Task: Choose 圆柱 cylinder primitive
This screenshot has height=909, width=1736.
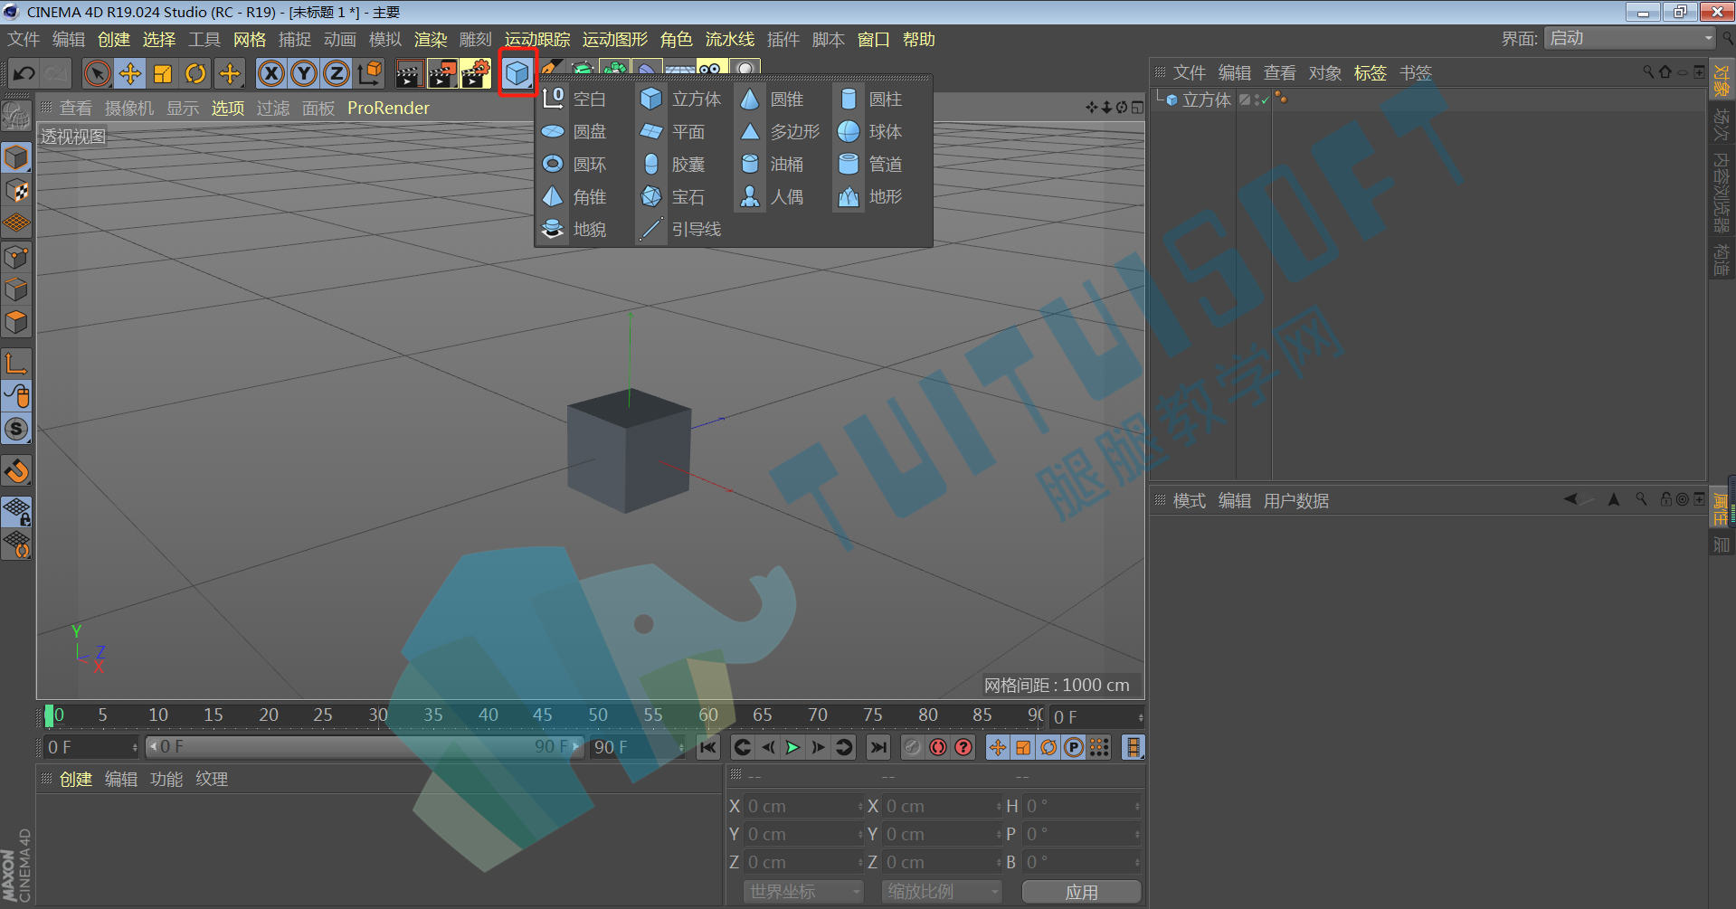Action: click(x=870, y=99)
